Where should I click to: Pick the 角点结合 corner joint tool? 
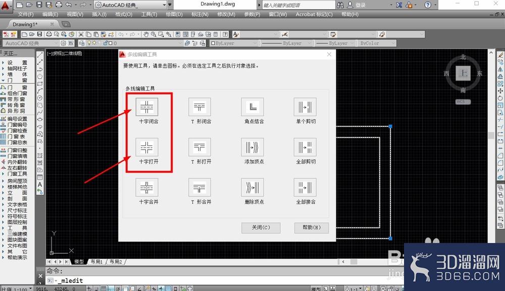(x=252, y=107)
